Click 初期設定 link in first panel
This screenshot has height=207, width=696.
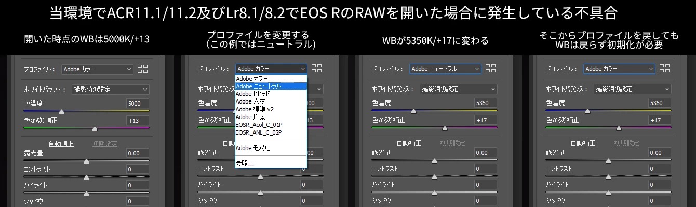coord(104,143)
